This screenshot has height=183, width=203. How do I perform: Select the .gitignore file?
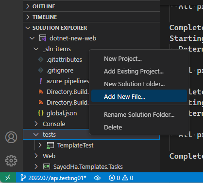click(x=60, y=71)
